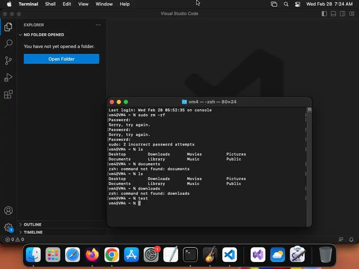Click the Open Folder button

[x=61, y=59]
